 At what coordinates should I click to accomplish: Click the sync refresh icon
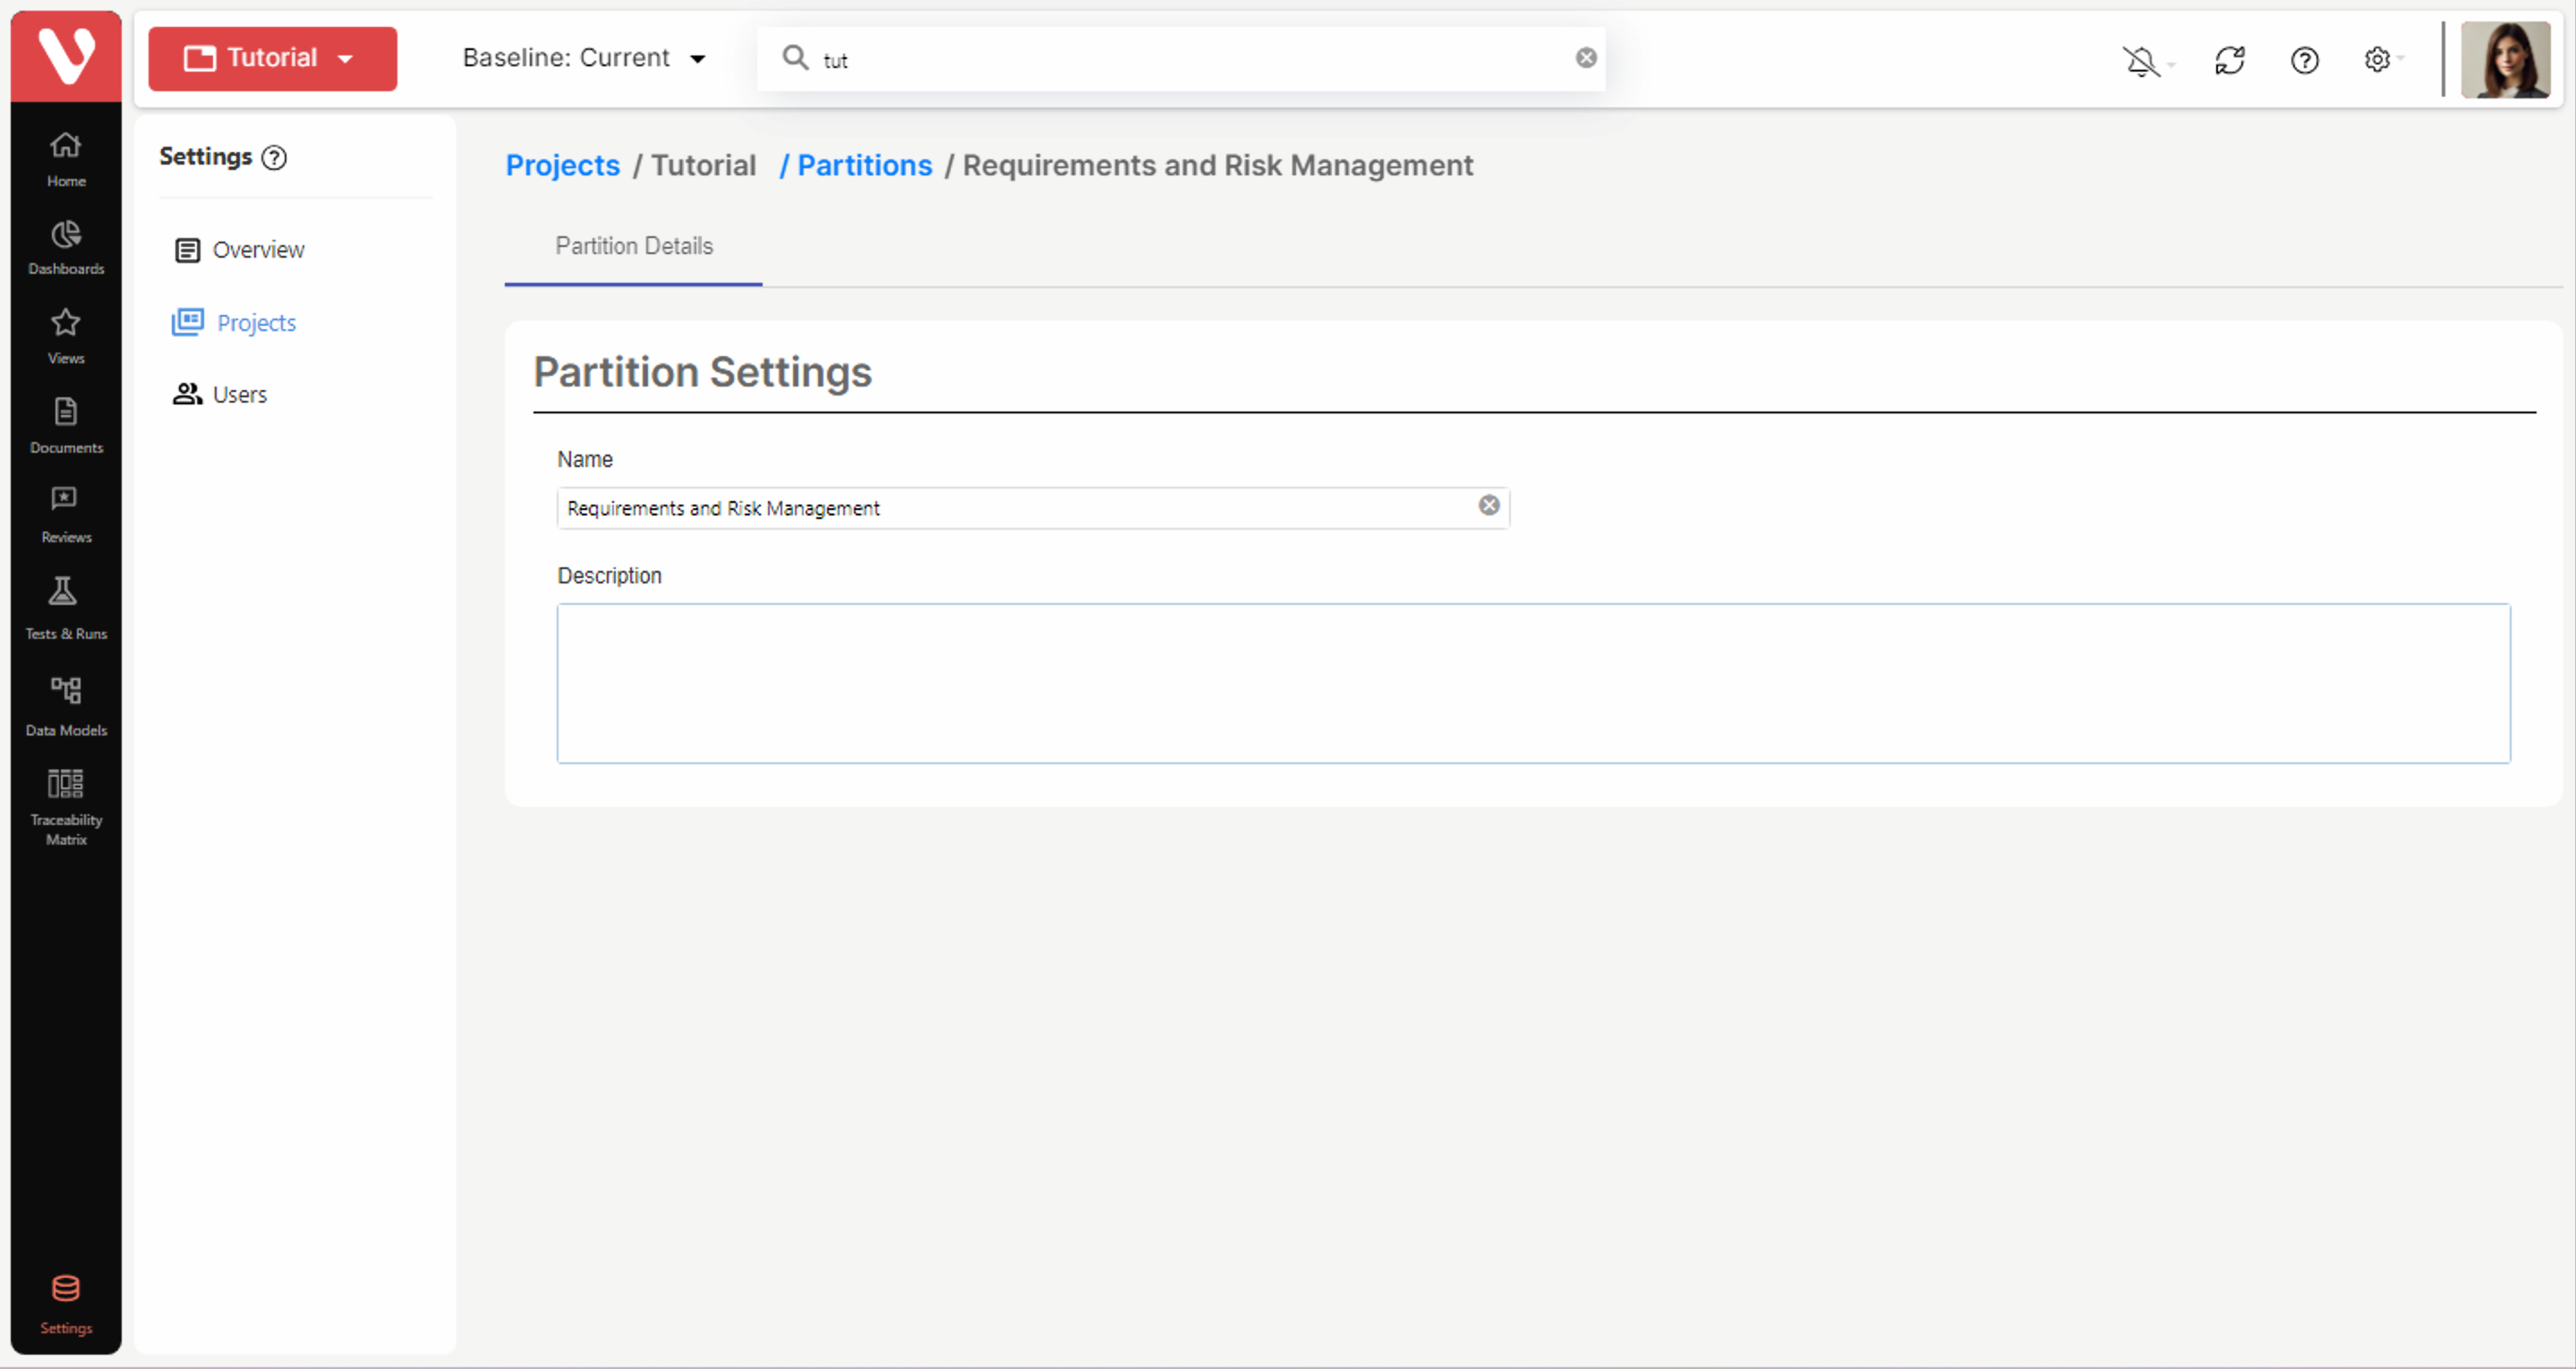pos(2229,60)
